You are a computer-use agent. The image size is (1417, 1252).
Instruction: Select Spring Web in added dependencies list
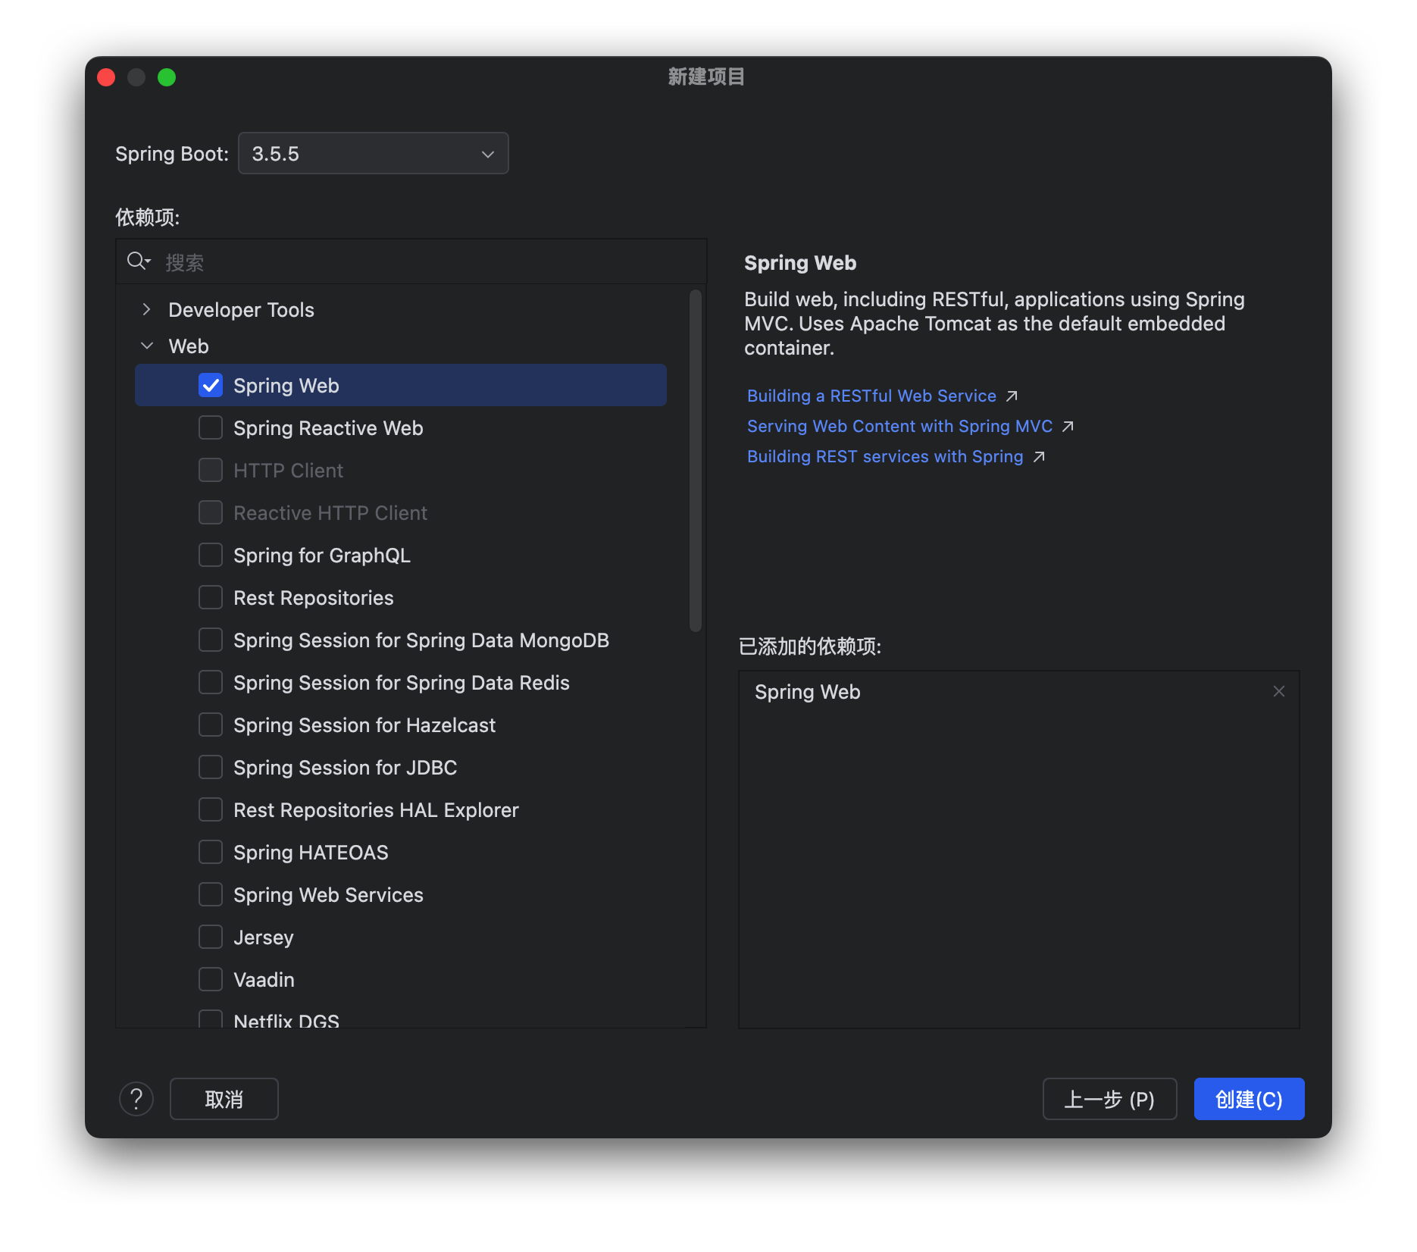[x=808, y=691]
